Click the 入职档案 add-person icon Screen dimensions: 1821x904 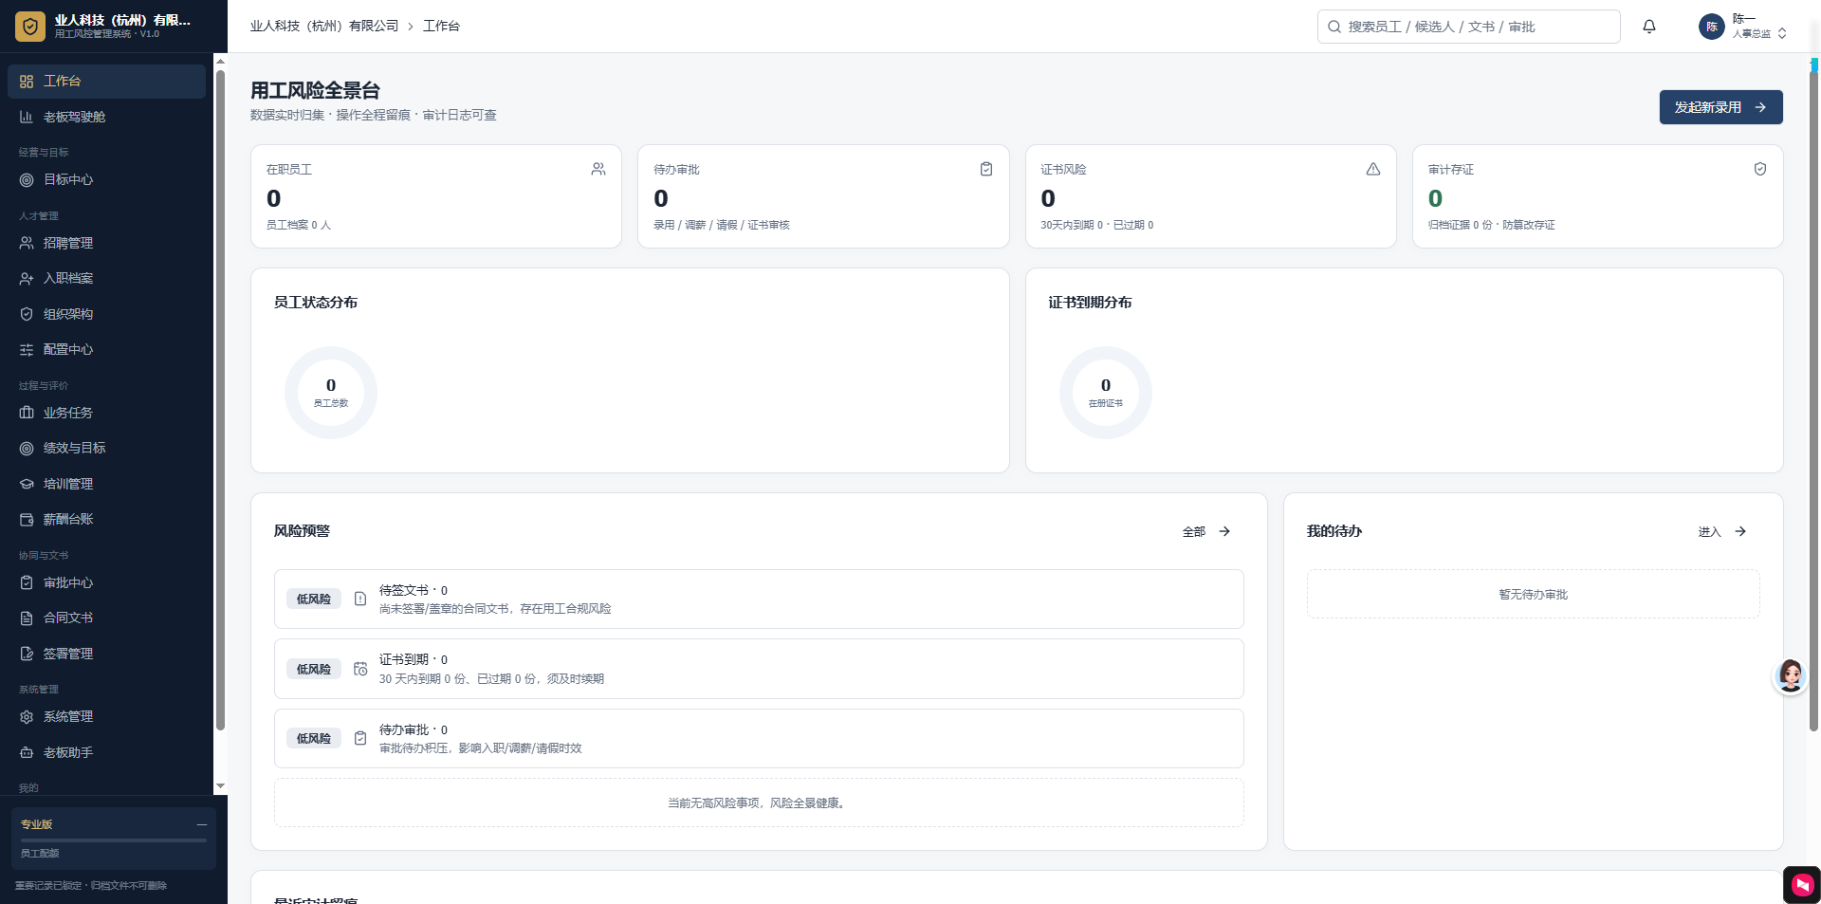[x=27, y=279]
